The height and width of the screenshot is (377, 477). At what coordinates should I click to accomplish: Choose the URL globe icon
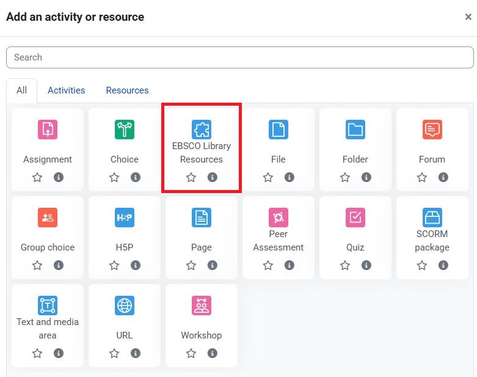[125, 306]
